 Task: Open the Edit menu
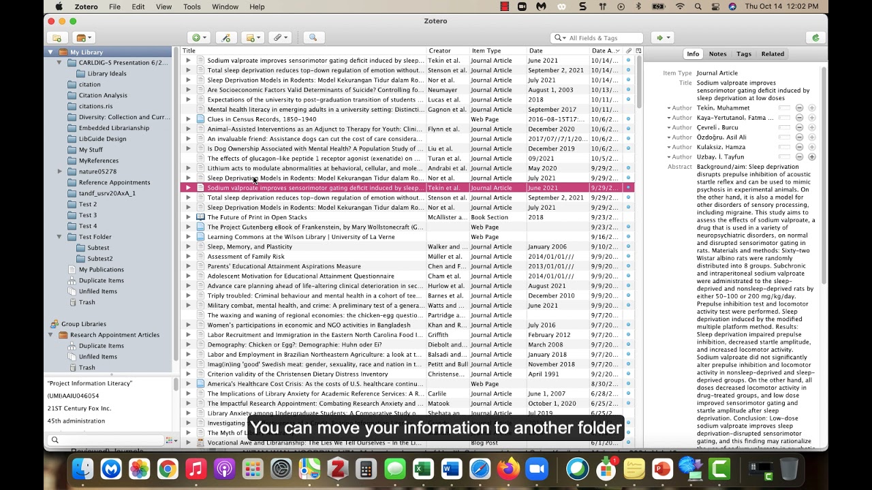click(138, 7)
